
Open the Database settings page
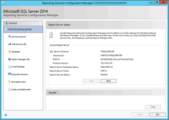[x=16, y=52]
